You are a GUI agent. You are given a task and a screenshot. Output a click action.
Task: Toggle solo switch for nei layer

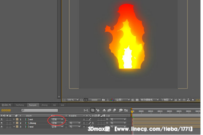7,119
